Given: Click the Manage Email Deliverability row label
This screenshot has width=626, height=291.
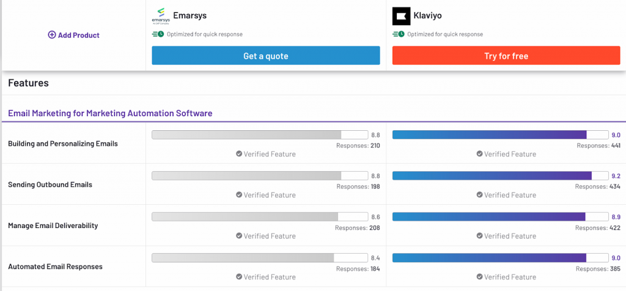Looking at the screenshot, I should coord(53,226).
